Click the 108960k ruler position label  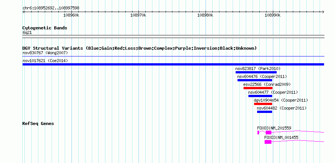(72, 15)
